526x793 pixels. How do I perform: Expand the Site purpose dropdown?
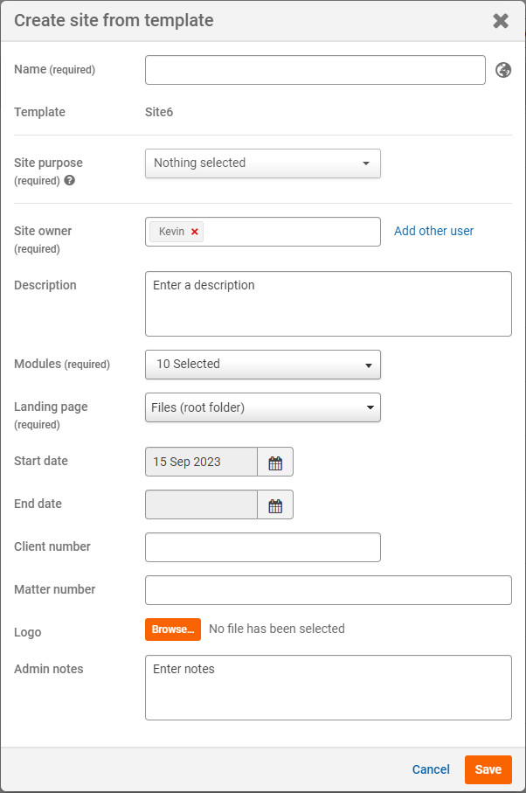[262, 163]
